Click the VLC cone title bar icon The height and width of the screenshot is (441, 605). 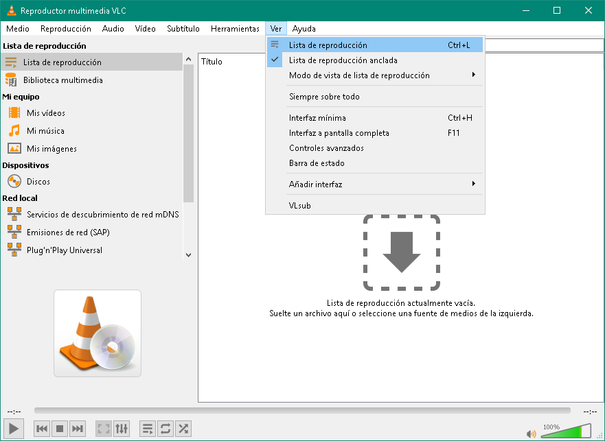pos(11,10)
